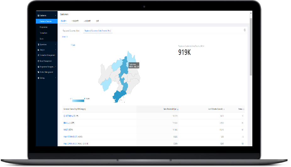Viewport: 291px width, 167px height.
Task: Expand the Filters dropdown
Action: pos(65,37)
